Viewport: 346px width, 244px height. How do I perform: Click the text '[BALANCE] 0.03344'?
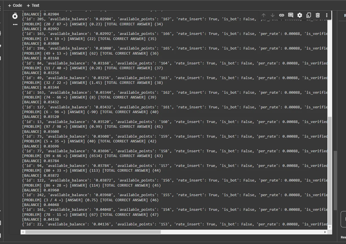tap(41, 88)
